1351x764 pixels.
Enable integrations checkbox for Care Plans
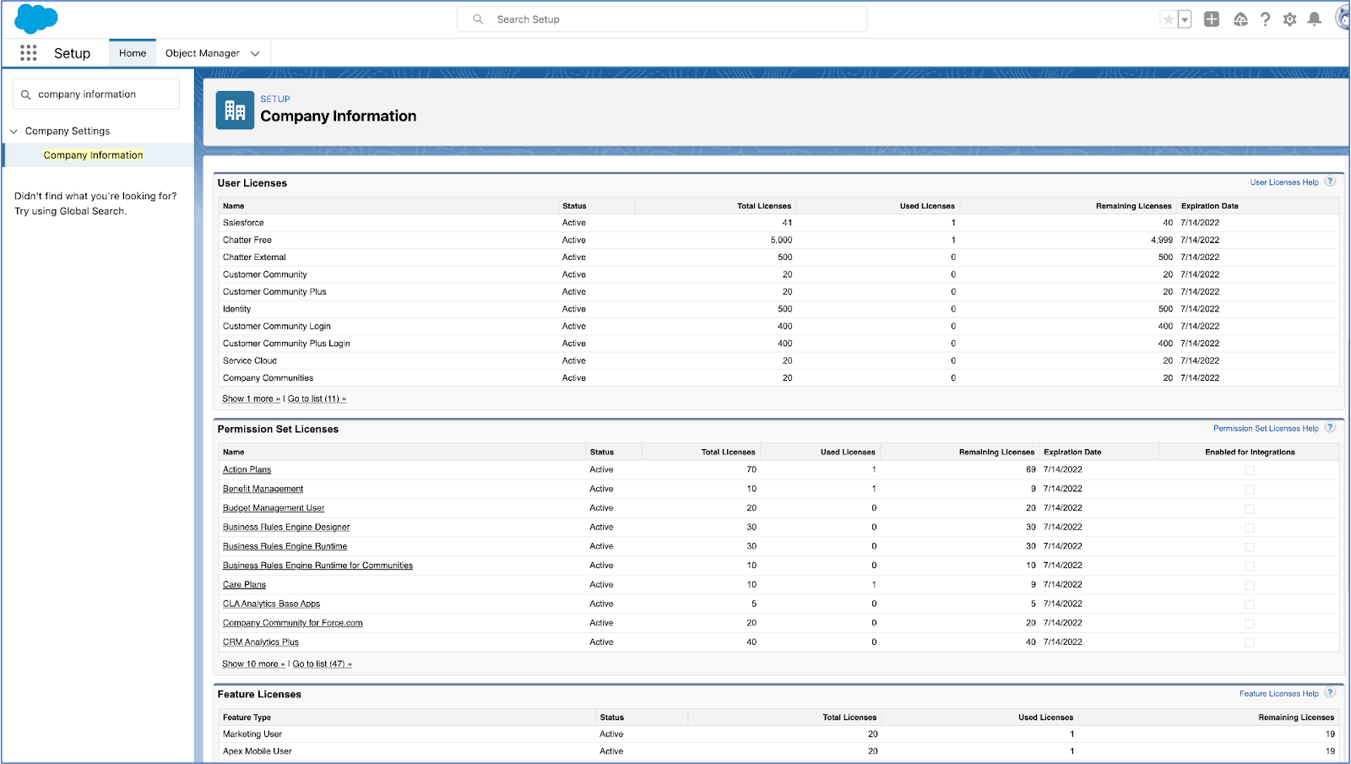[x=1249, y=585]
